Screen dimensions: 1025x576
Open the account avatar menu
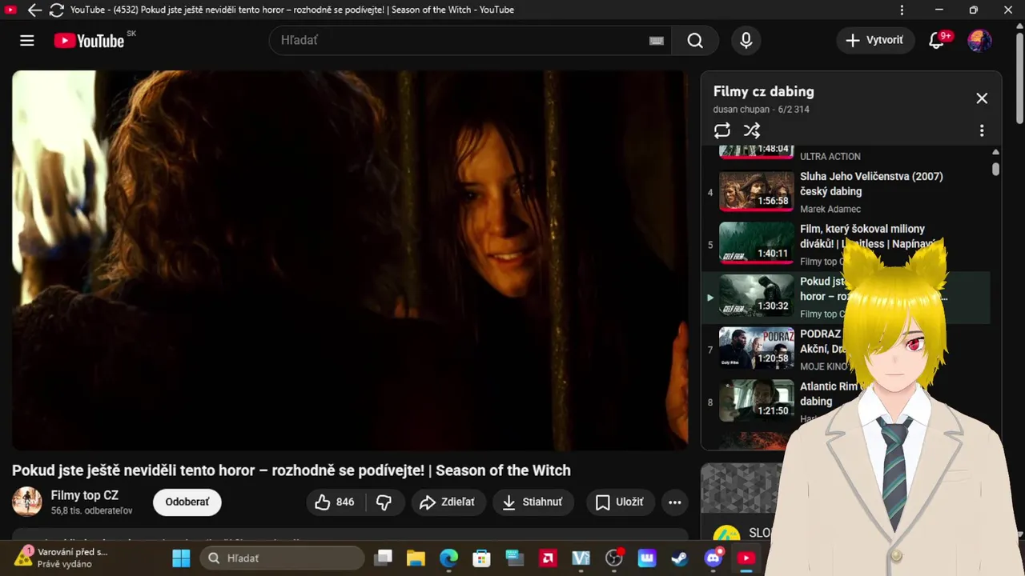tap(979, 41)
